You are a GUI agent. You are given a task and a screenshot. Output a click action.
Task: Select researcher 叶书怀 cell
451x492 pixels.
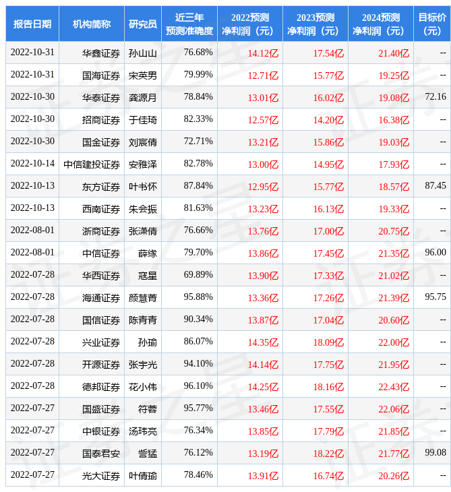click(x=143, y=187)
